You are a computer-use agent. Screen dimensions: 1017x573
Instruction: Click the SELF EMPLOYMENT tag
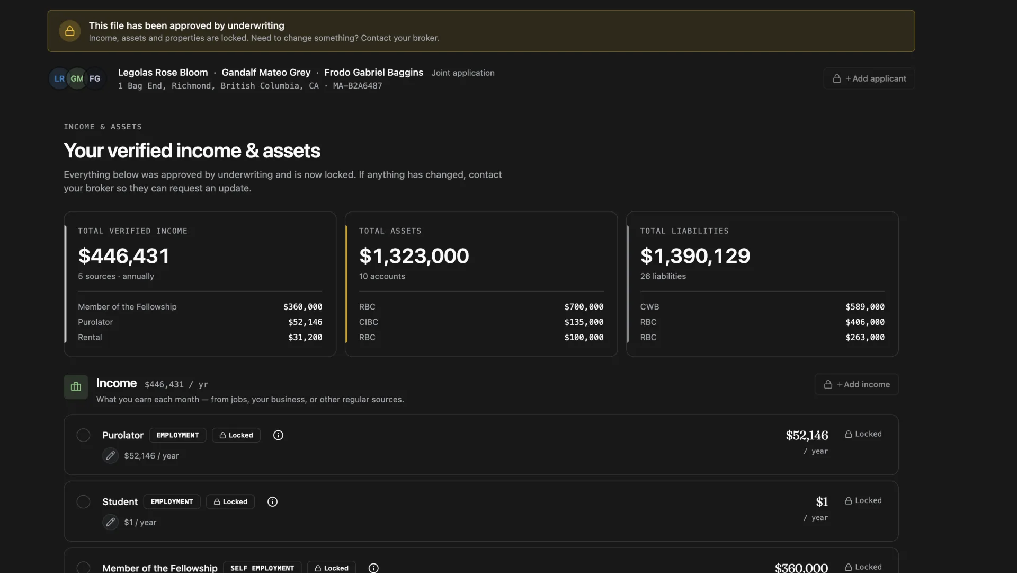pyautogui.click(x=262, y=568)
